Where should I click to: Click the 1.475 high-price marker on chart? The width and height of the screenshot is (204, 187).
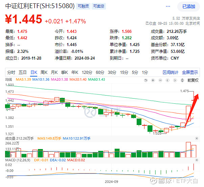click(x=184, y=91)
